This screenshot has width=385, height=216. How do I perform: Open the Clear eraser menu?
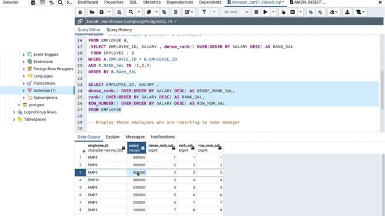pyautogui.click(x=333, y=12)
